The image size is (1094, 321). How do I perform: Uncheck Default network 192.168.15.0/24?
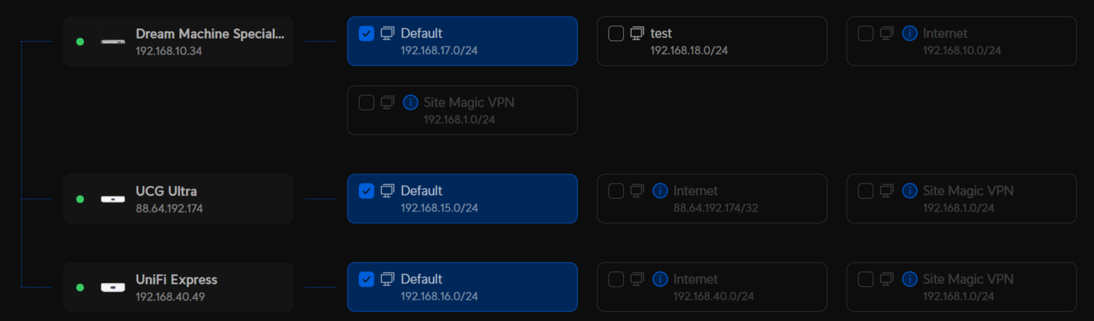tap(366, 191)
